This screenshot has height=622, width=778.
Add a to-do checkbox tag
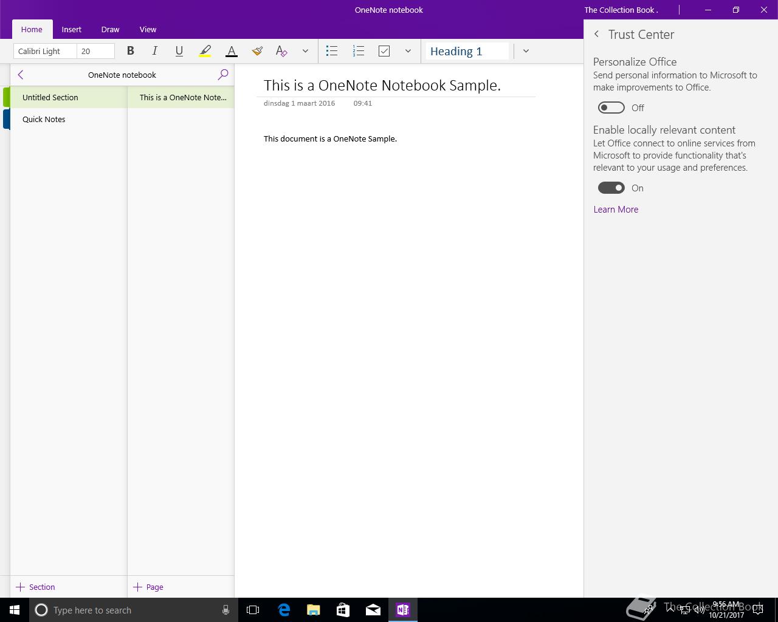(x=384, y=51)
